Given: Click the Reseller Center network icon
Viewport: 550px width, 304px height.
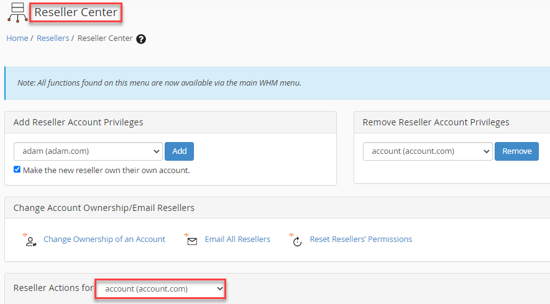Looking at the screenshot, I should (x=17, y=12).
